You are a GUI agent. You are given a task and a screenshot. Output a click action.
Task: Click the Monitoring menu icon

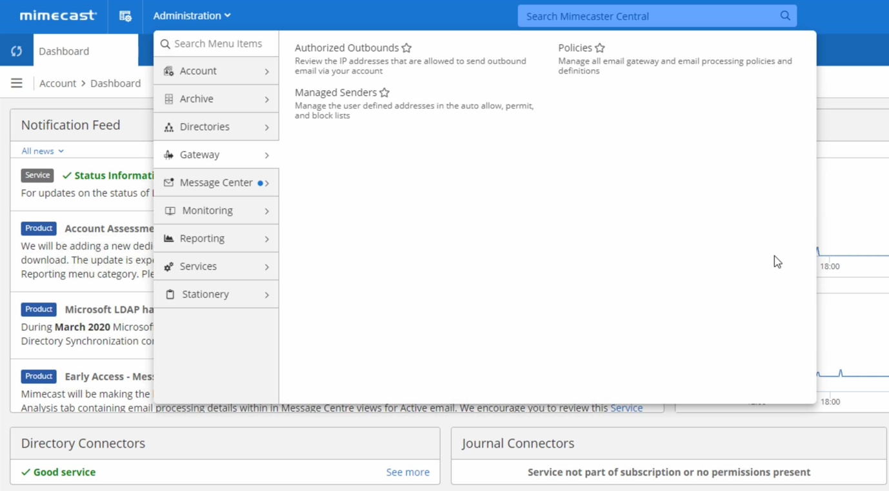170,211
